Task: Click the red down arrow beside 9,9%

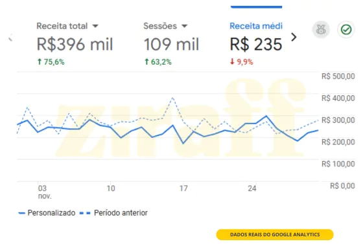Action: tap(232, 61)
